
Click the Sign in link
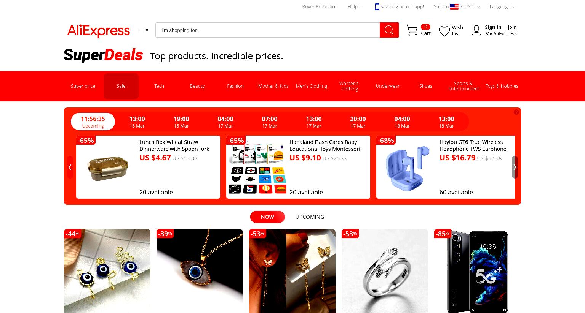pyautogui.click(x=493, y=27)
